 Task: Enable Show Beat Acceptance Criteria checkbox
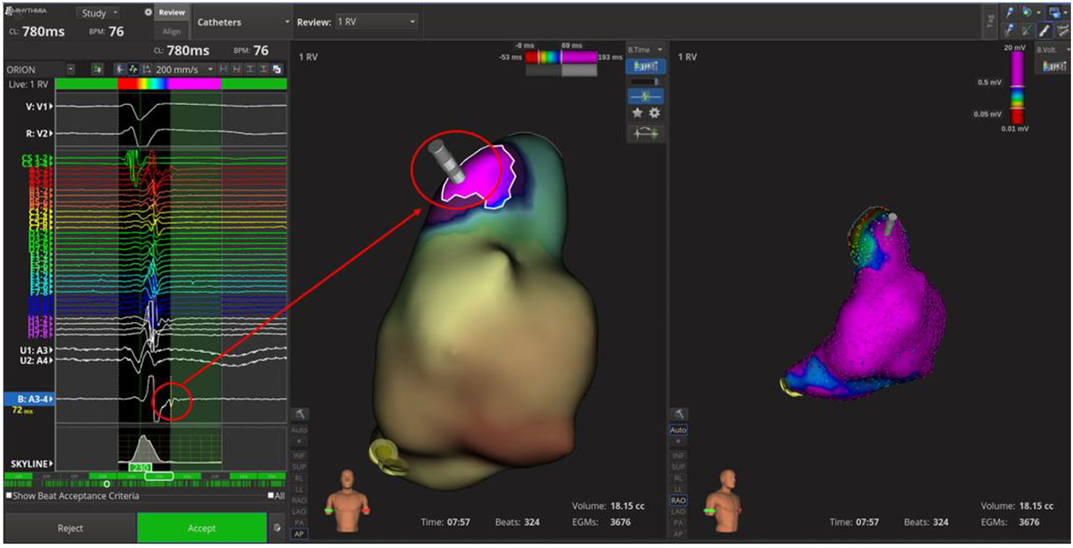(x=9, y=496)
